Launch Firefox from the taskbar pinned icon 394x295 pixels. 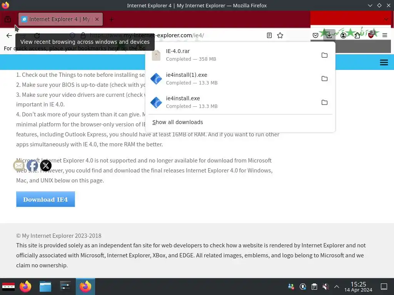click(25, 287)
